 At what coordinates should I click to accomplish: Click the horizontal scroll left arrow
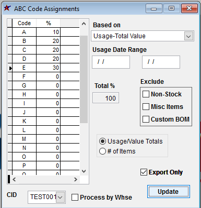coord(14,179)
